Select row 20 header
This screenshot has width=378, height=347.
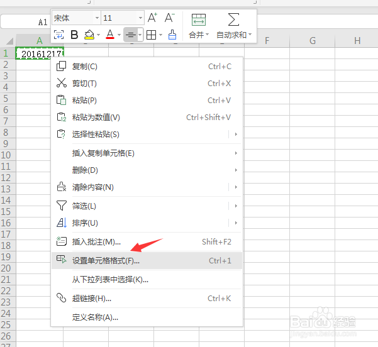tap(8, 268)
